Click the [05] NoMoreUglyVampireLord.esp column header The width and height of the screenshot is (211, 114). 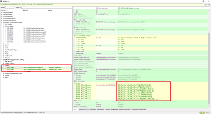coord(138,8)
